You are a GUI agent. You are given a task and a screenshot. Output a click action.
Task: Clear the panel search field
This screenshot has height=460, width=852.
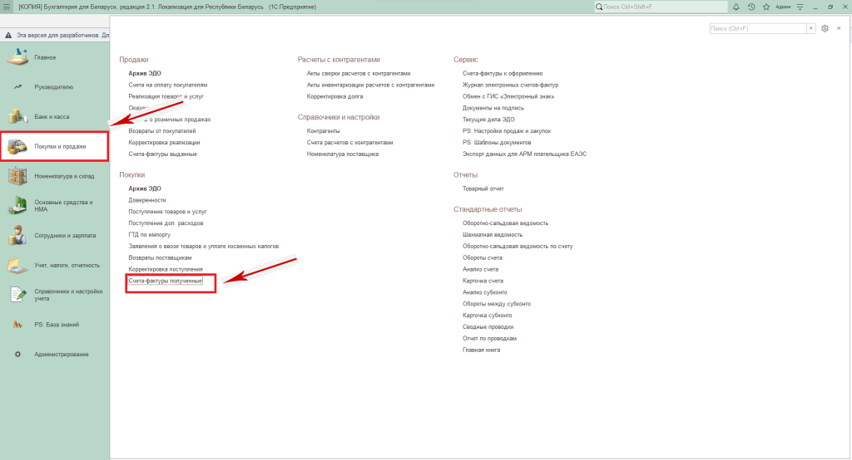[811, 28]
